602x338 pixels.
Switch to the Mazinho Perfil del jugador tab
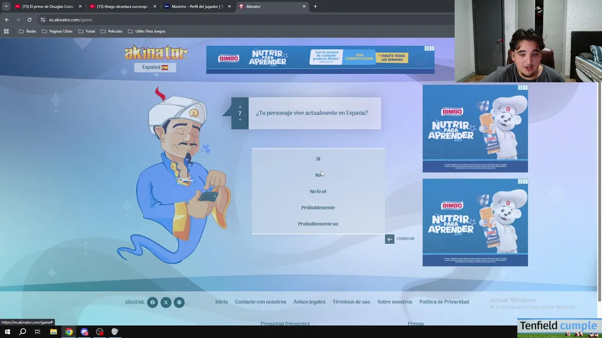point(197,7)
